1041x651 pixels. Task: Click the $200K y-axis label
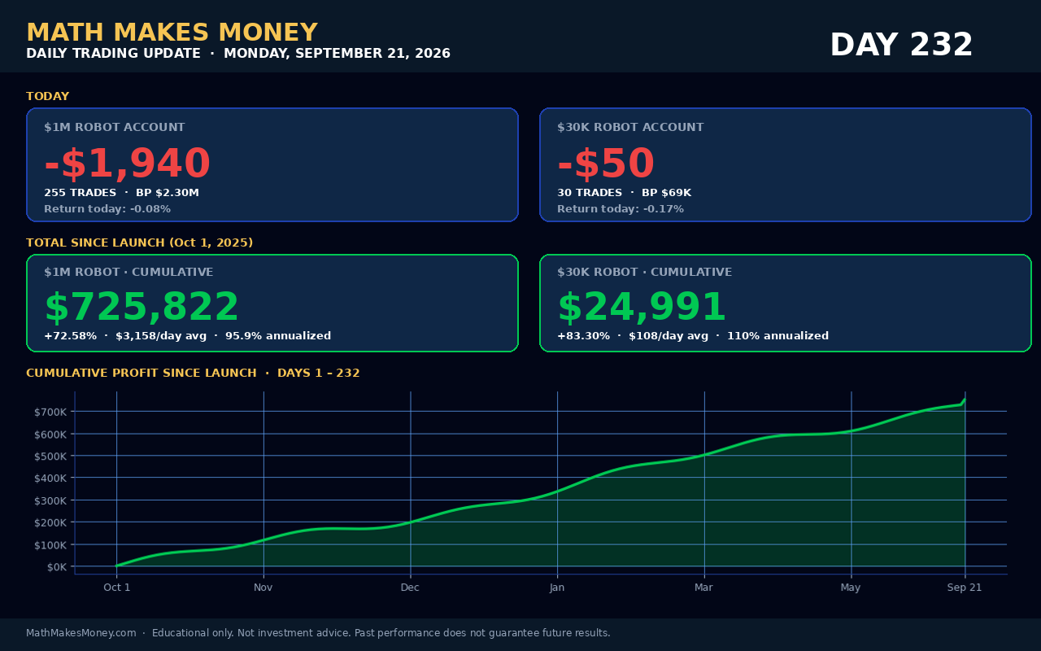pyautogui.click(x=50, y=522)
